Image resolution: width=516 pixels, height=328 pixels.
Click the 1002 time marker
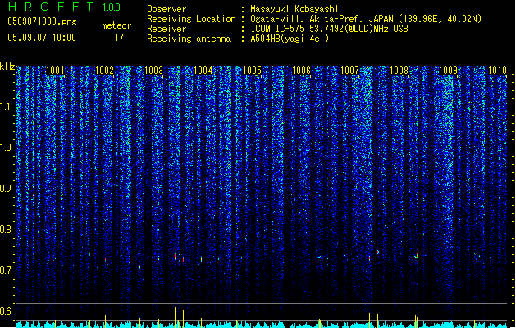[104, 71]
